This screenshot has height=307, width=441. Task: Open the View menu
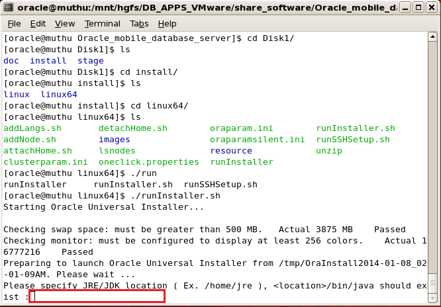tap(65, 24)
